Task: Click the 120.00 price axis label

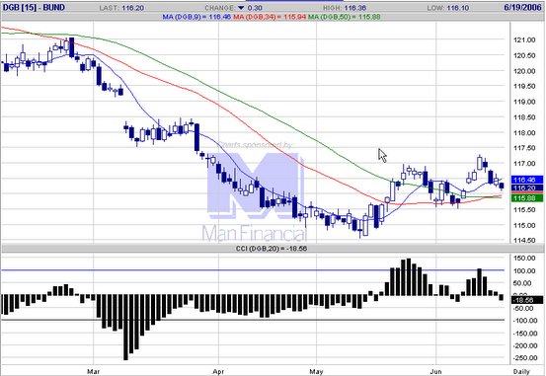Action: click(524, 71)
